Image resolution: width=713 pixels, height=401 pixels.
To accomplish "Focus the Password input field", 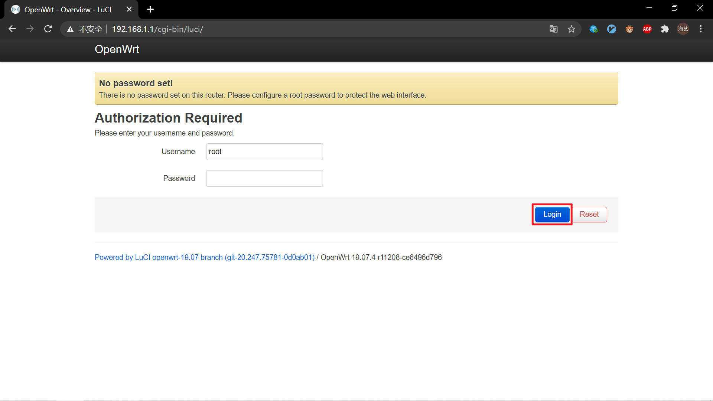I will tap(264, 178).
